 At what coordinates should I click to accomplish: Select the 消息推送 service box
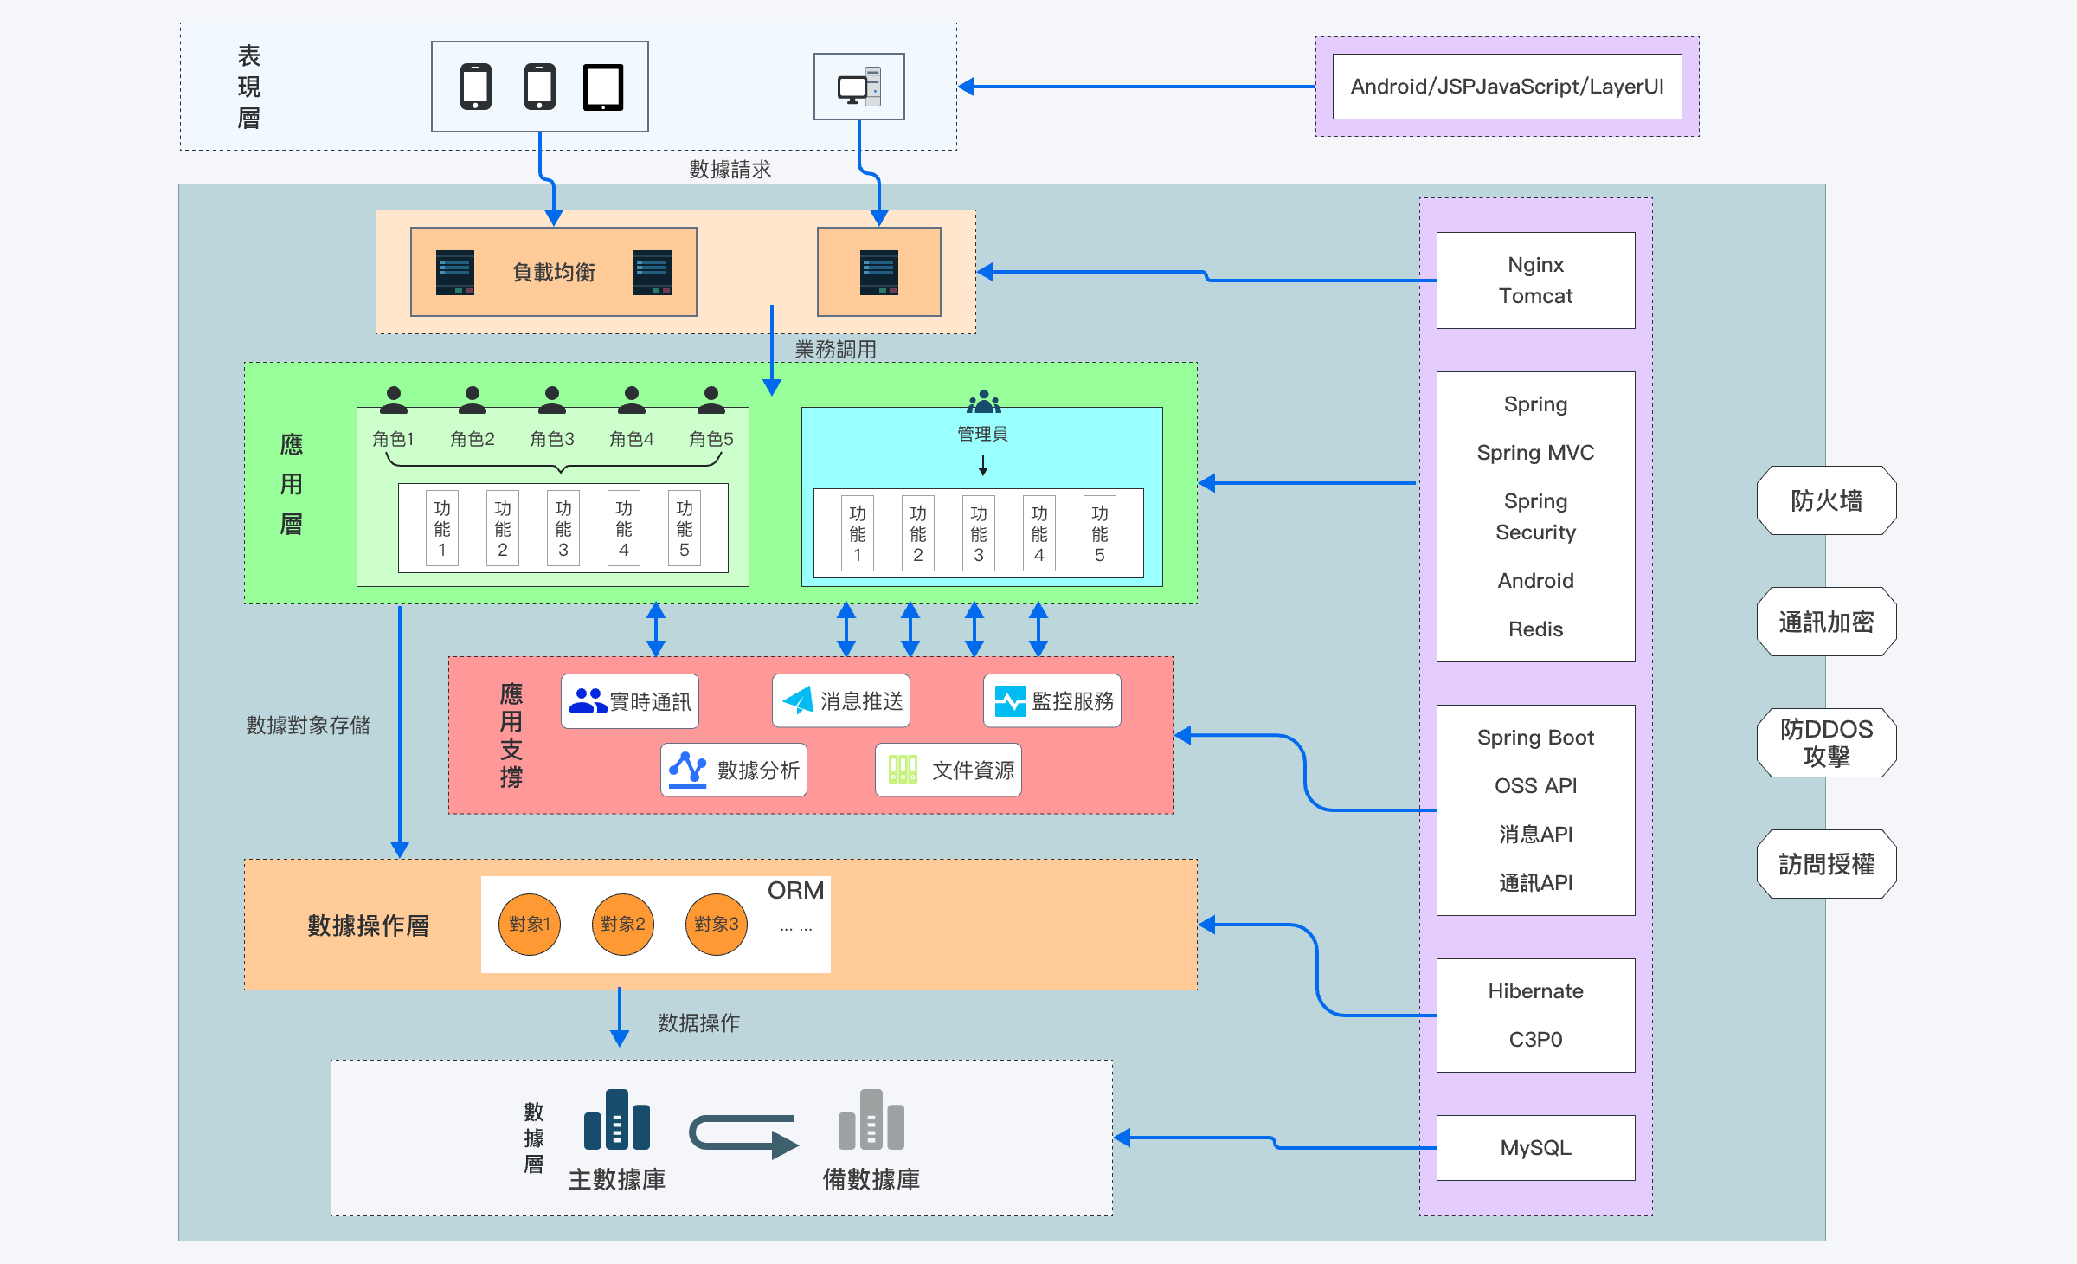click(841, 701)
